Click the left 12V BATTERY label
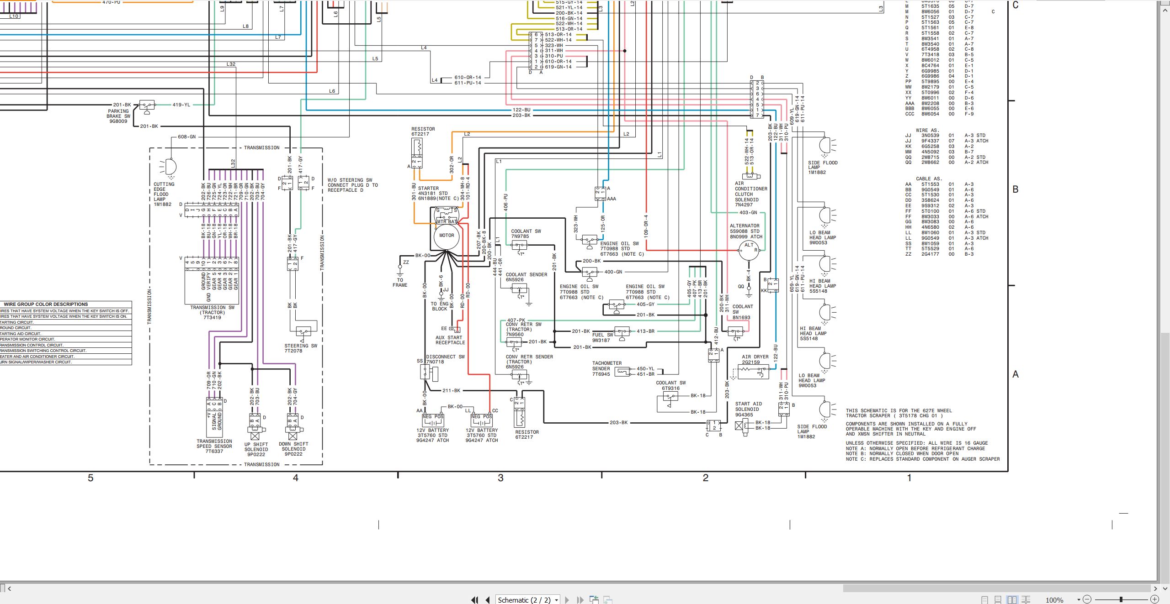Image resolution: width=1170 pixels, height=604 pixels. pyautogui.click(x=432, y=435)
